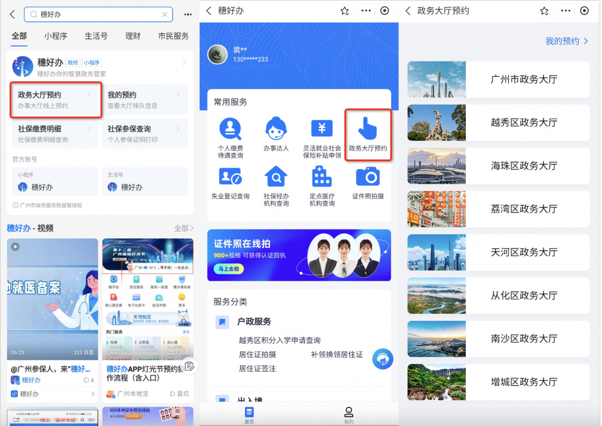The width and height of the screenshot is (602, 426).
Task: Open the floating clipboard note icon
Action: click(x=189, y=366)
